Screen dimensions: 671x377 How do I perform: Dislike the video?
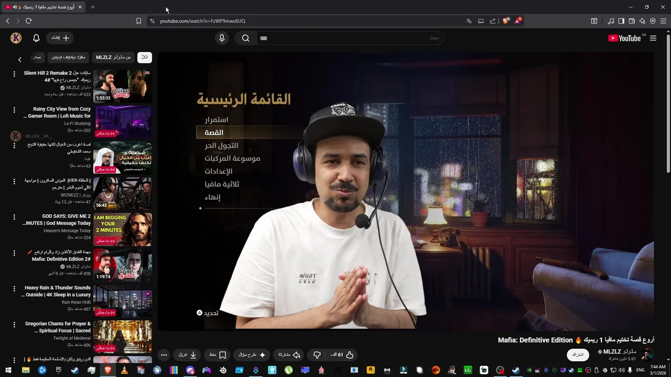click(317, 354)
